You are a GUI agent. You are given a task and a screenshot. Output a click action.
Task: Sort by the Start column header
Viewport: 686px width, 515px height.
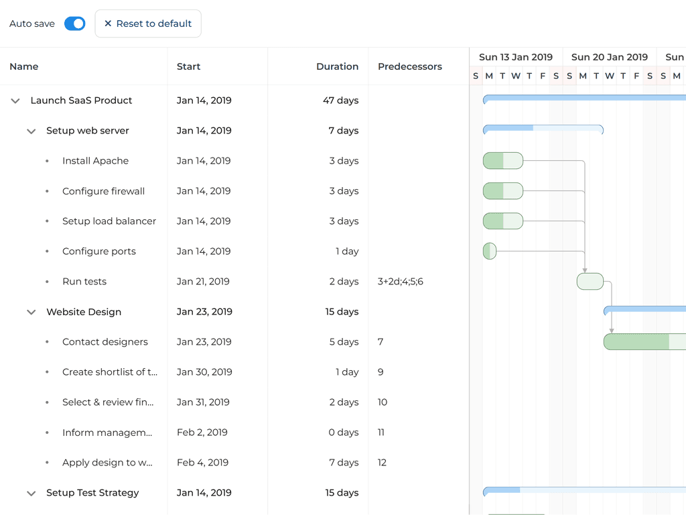[188, 66]
